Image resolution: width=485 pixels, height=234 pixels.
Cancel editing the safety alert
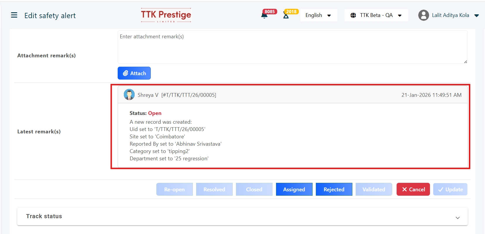tap(413, 189)
